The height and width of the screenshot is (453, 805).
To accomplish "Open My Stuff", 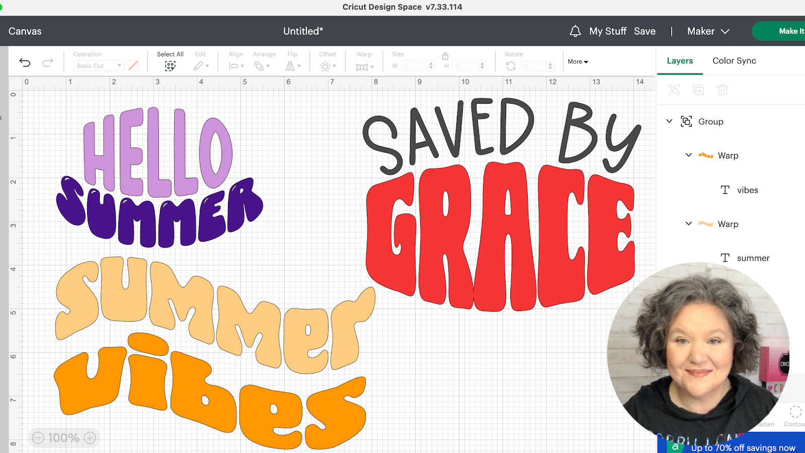I will [x=608, y=31].
